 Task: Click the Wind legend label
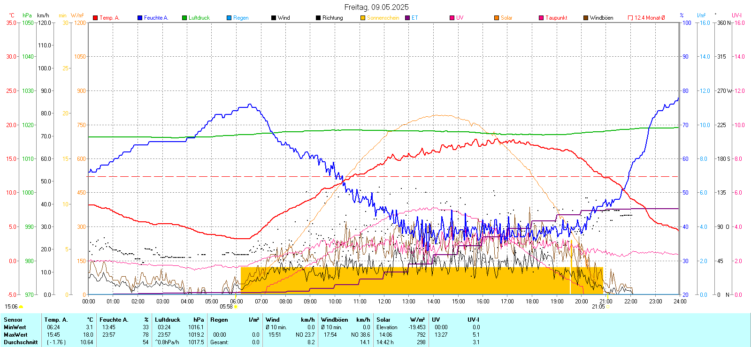pyautogui.click(x=284, y=18)
